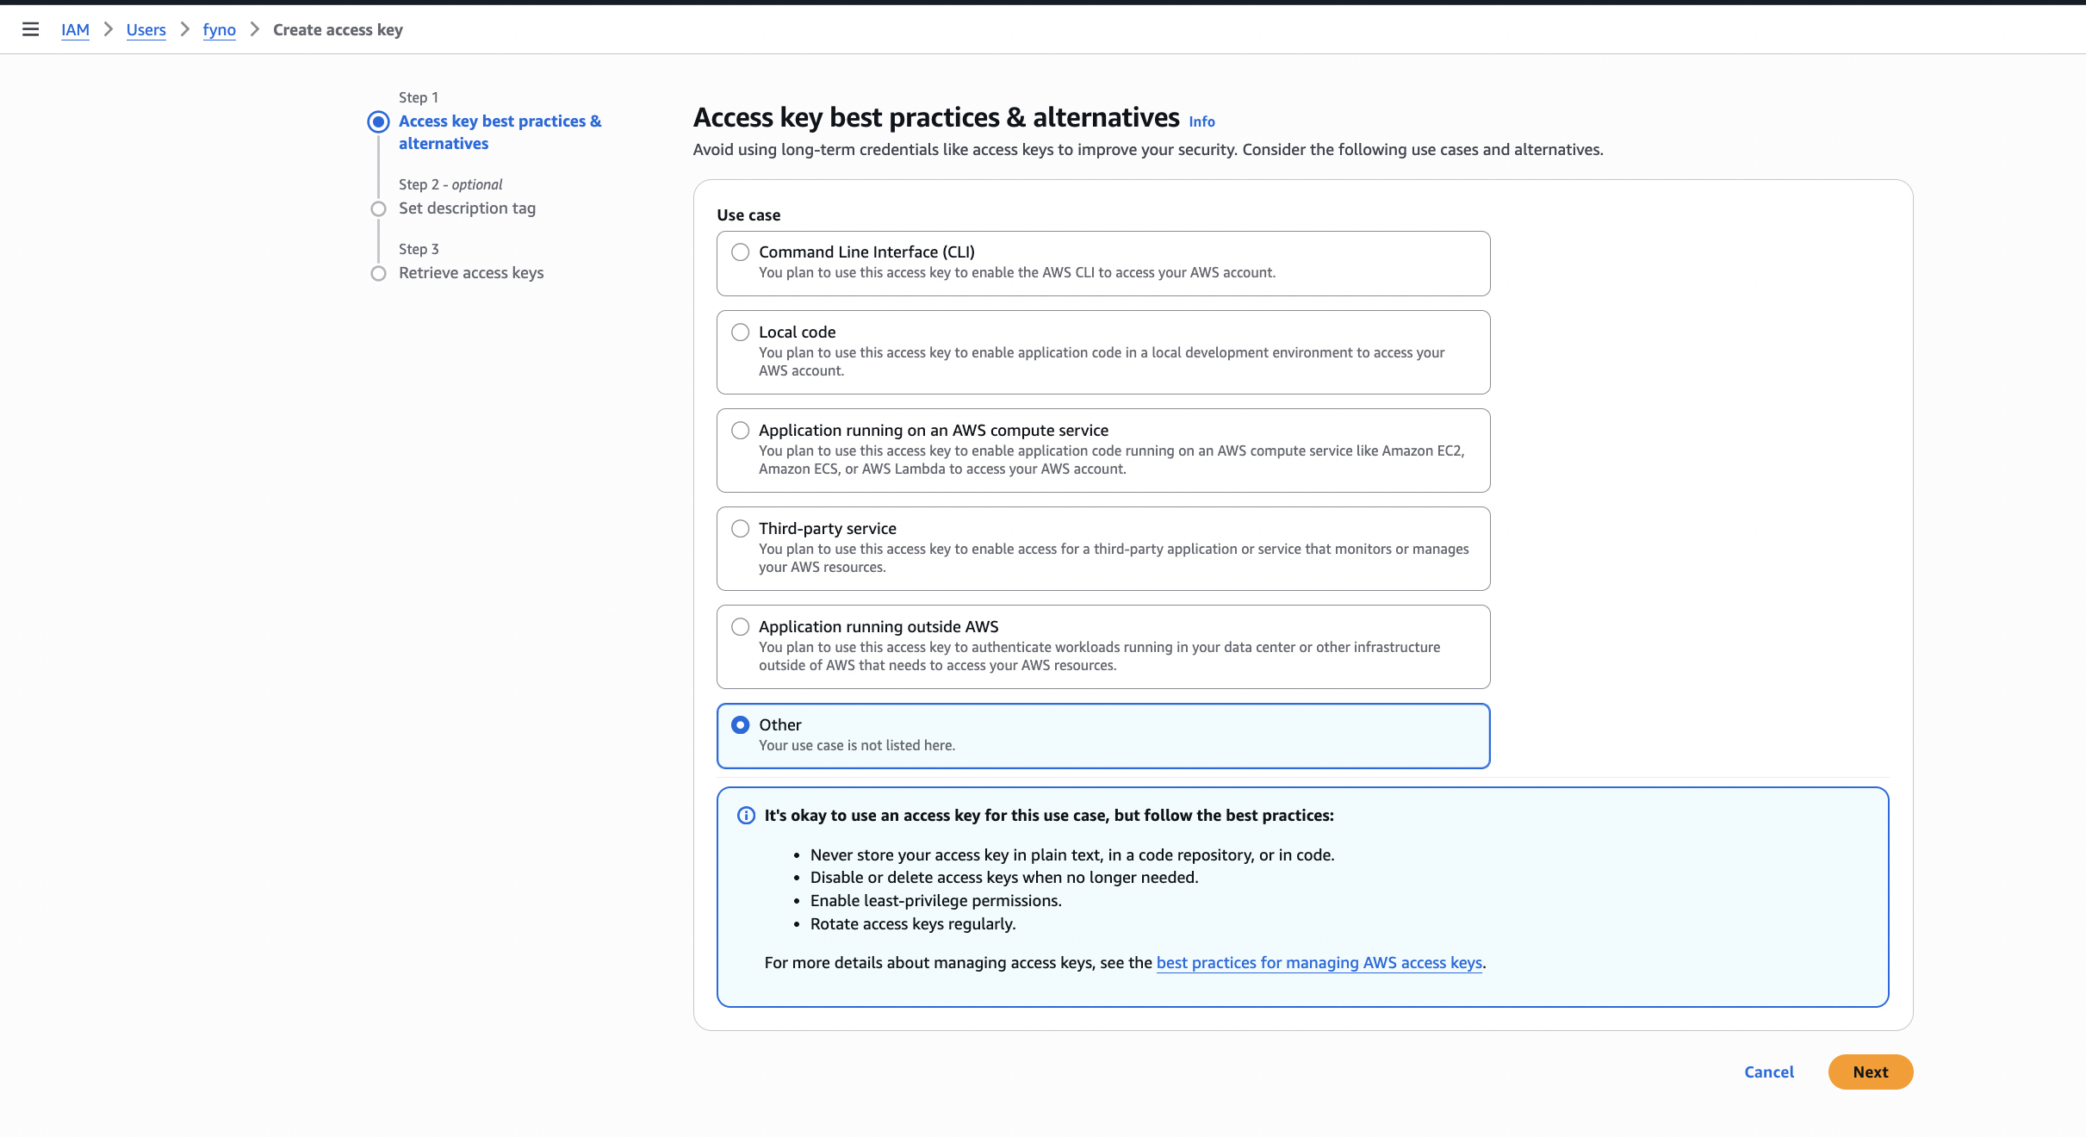Cancel access key creation
Viewport: 2086px width, 1137px height.
pyautogui.click(x=1769, y=1072)
